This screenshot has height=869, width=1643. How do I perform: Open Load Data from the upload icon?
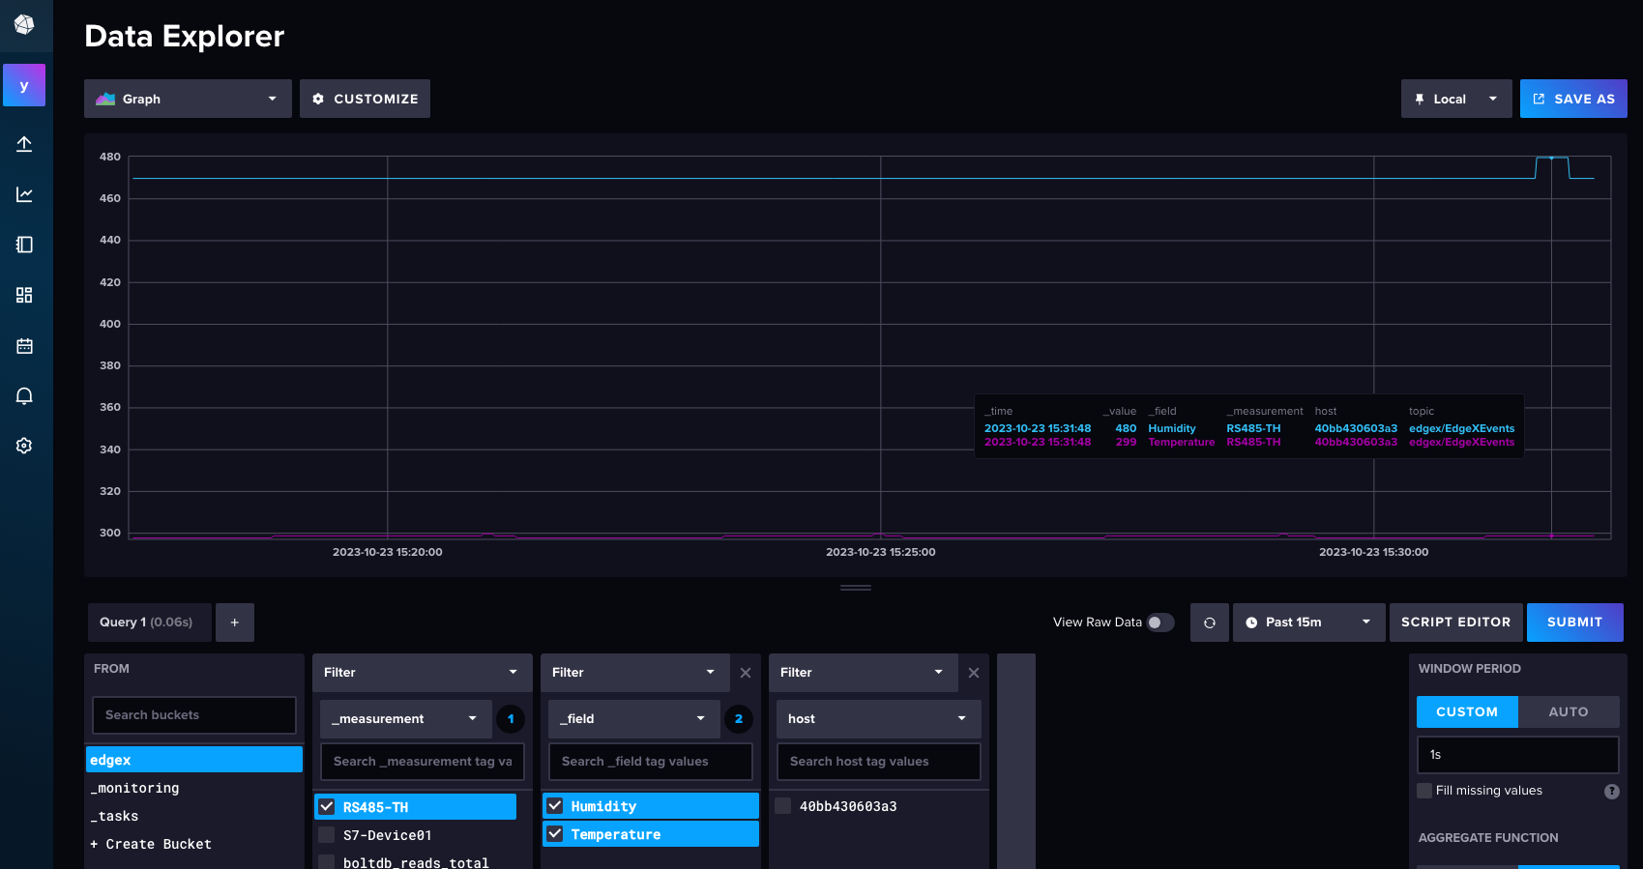point(24,144)
